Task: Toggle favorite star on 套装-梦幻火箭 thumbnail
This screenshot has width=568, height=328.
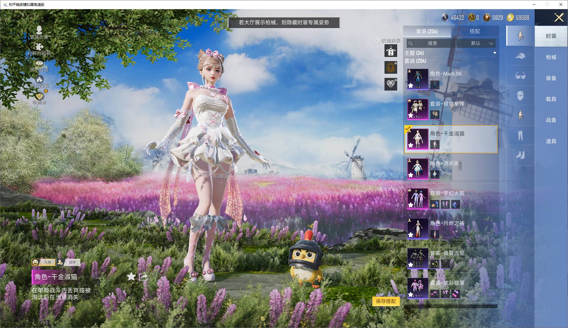Action: click(x=411, y=205)
